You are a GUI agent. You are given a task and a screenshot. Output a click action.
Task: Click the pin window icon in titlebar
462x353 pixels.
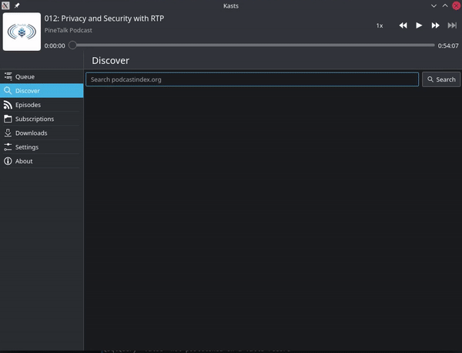pos(17,5)
